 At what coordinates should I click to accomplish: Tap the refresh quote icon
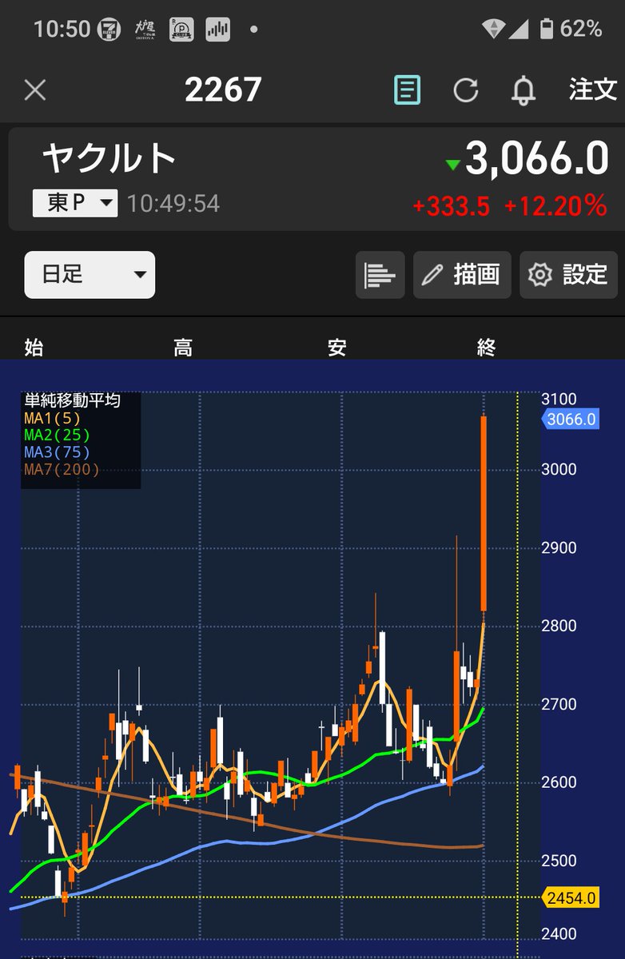pos(465,90)
